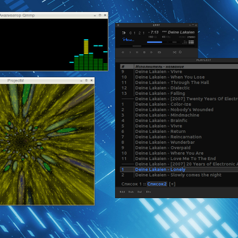
Task: Click the Play button in player
Action: tap(130, 52)
